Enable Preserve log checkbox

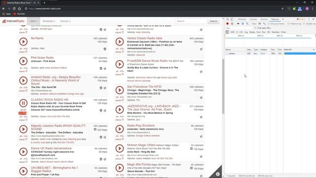(288, 24)
